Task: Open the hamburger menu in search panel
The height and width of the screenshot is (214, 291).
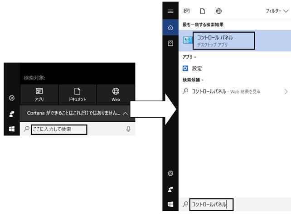Action: 170,11
